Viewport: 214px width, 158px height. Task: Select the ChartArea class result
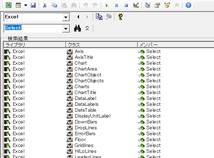[86, 69]
